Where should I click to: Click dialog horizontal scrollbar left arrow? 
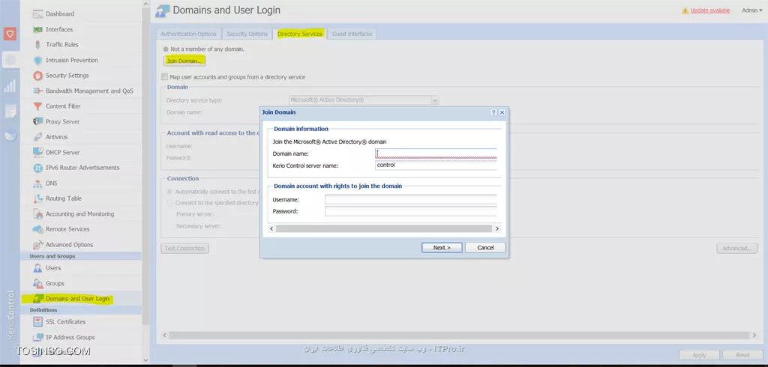click(x=271, y=228)
